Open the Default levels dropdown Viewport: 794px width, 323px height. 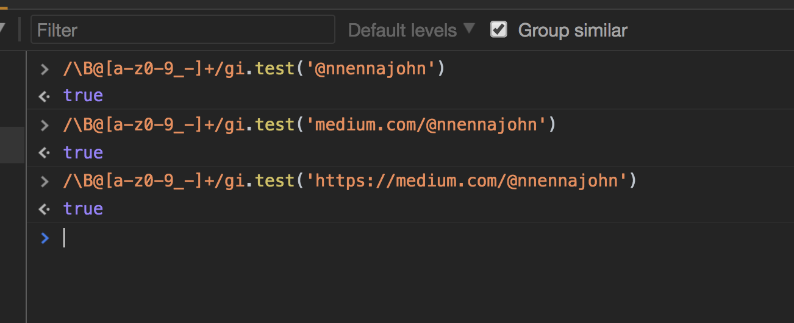click(411, 30)
